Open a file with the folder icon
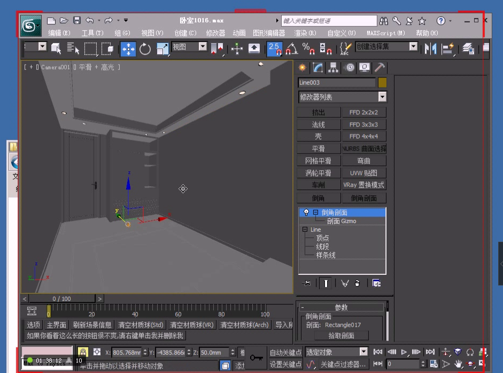Screen dimensions: 503x373 pos(64,21)
